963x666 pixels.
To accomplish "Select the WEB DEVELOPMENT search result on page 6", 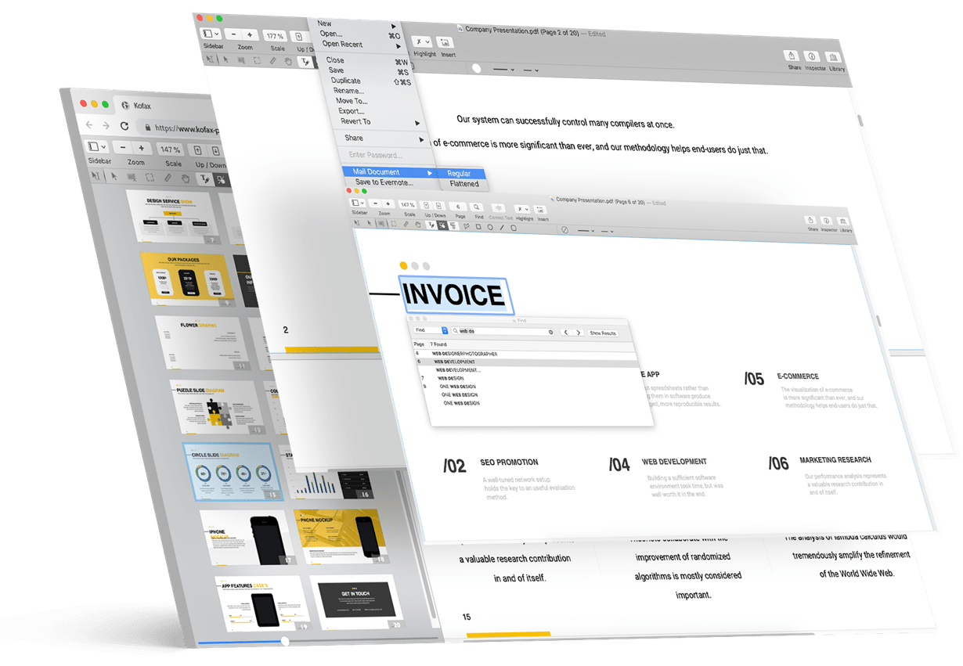I will (453, 362).
